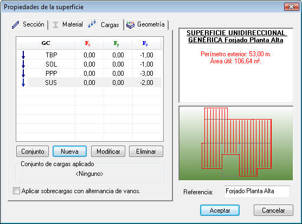Screen dimensions: 302x224
Task: Click the Modificar button
Action: point(108,151)
